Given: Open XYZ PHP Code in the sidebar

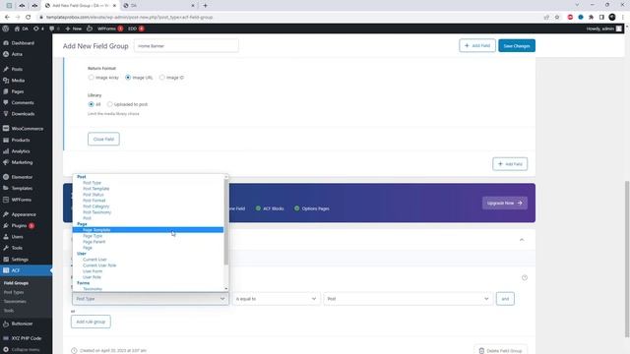Looking at the screenshot, I should pos(27,338).
